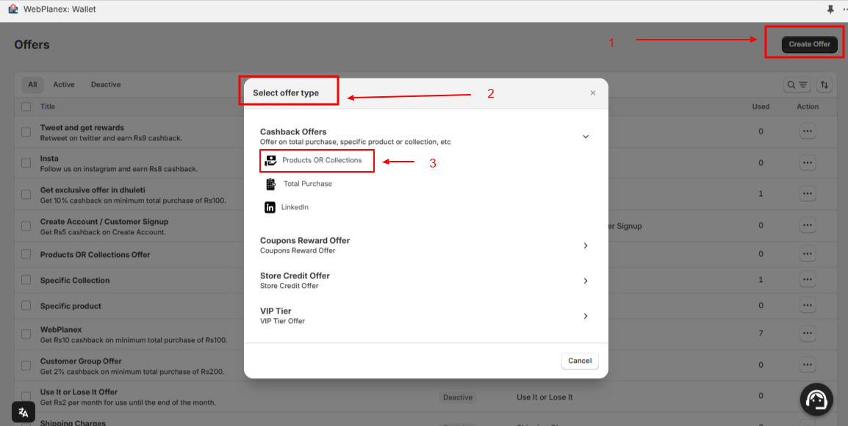The width and height of the screenshot is (848, 426).
Task: Cancel the Select offer type dialog
Action: click(579, 361)
